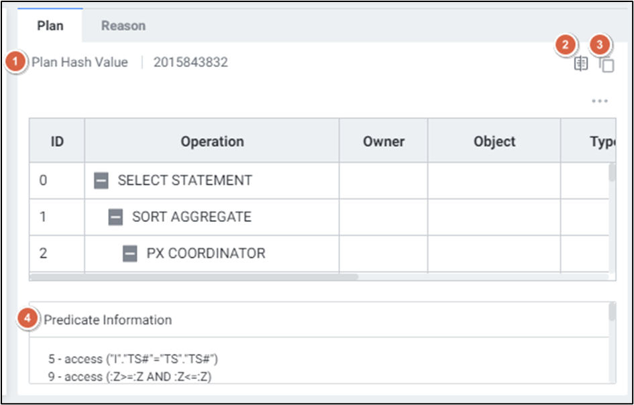Click the compare plan icon beside the copy icon
The width and height of the screenshot is (634, 405).
(x=580, y=64)
